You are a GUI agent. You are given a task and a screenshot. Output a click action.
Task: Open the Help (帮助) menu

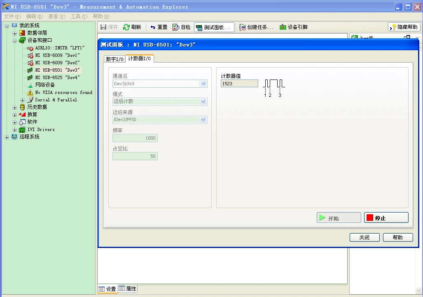point(101,16)
